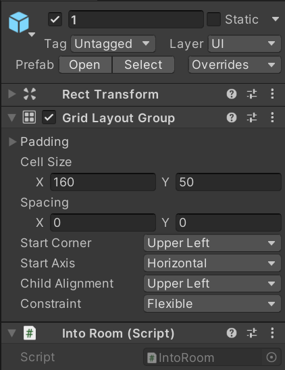Click IntoRoom script object picker circle
285x370 pixels.
(271, 357)
